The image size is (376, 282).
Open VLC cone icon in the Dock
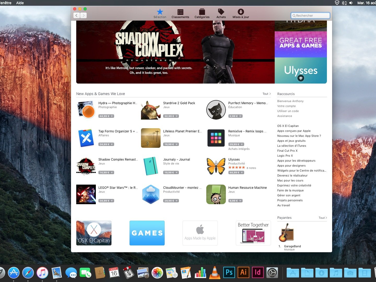[215, 273]
